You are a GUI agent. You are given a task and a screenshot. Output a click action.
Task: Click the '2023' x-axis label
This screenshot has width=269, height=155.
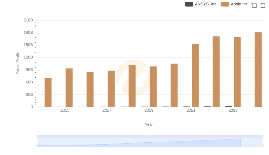[233, 110]
